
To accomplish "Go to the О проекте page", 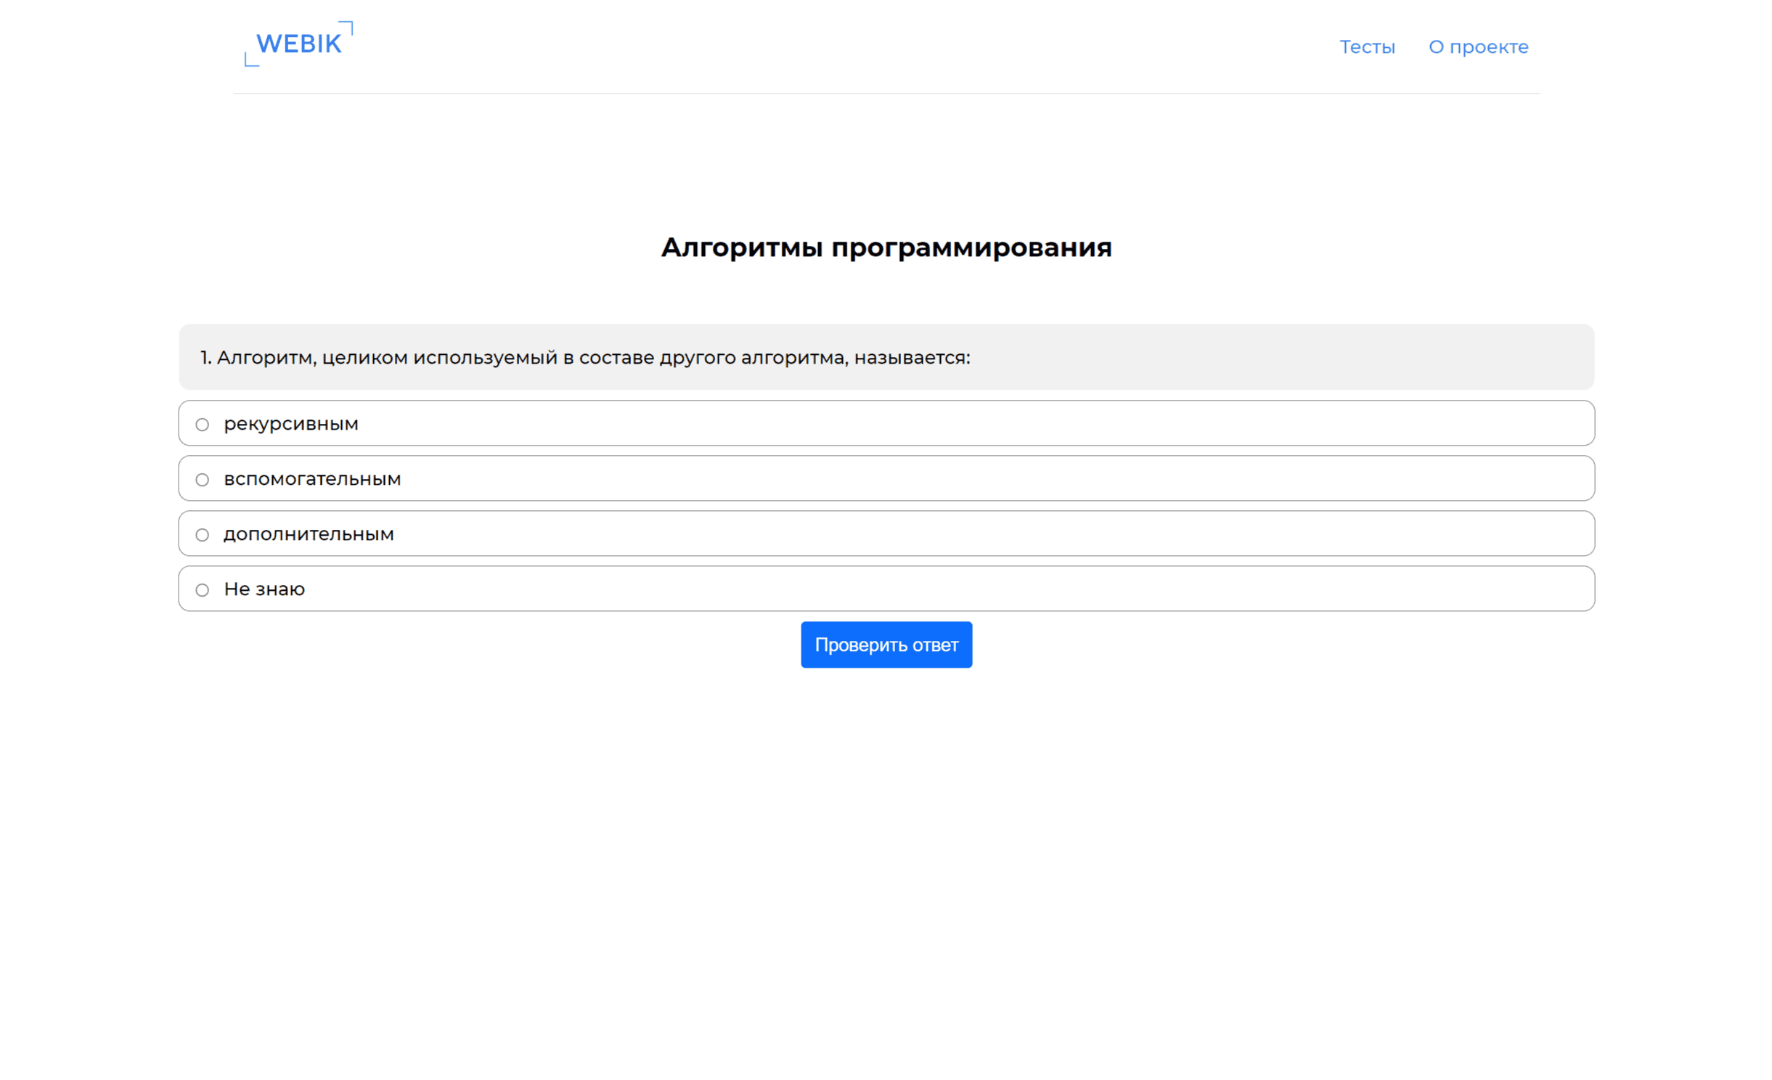I will (1477, 47).
